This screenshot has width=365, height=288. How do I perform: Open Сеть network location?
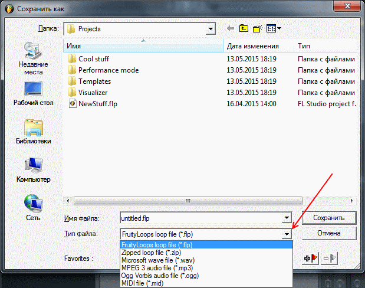tap(33, 208)
